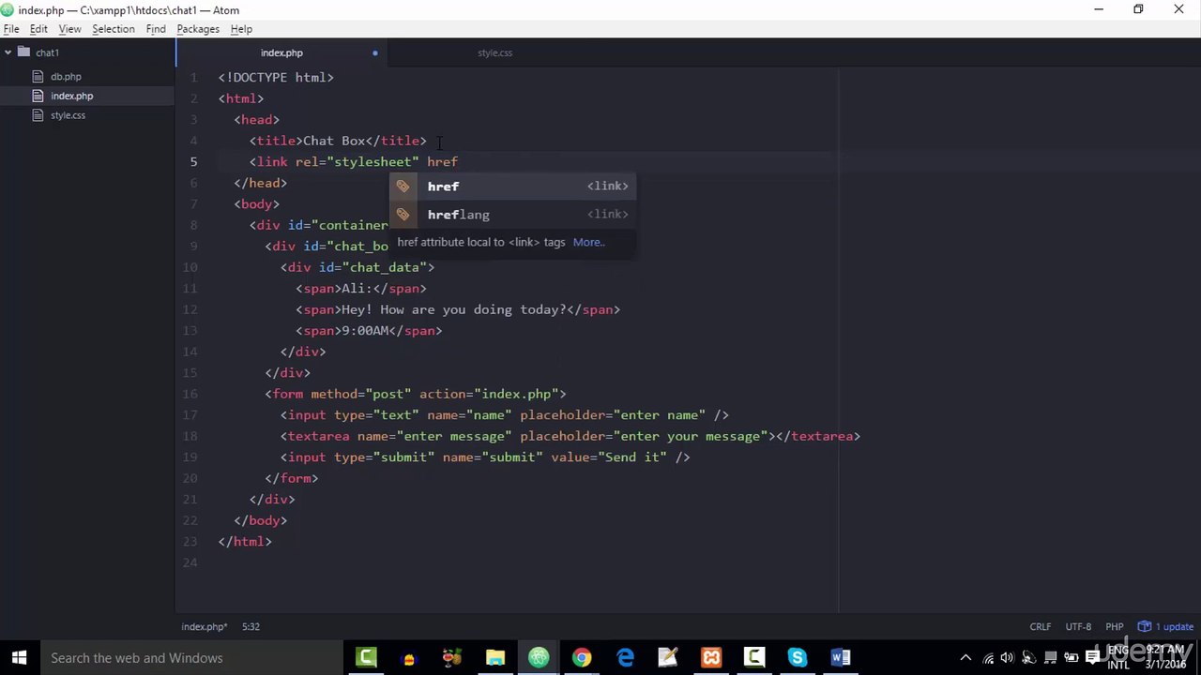The image size is (1201, 675).
Task: Open Microsoft Edge from the taskbar
Action: point(625,657)
